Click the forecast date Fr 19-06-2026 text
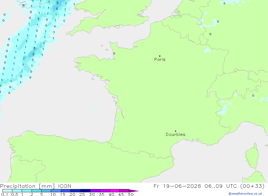 coord(177,186)
